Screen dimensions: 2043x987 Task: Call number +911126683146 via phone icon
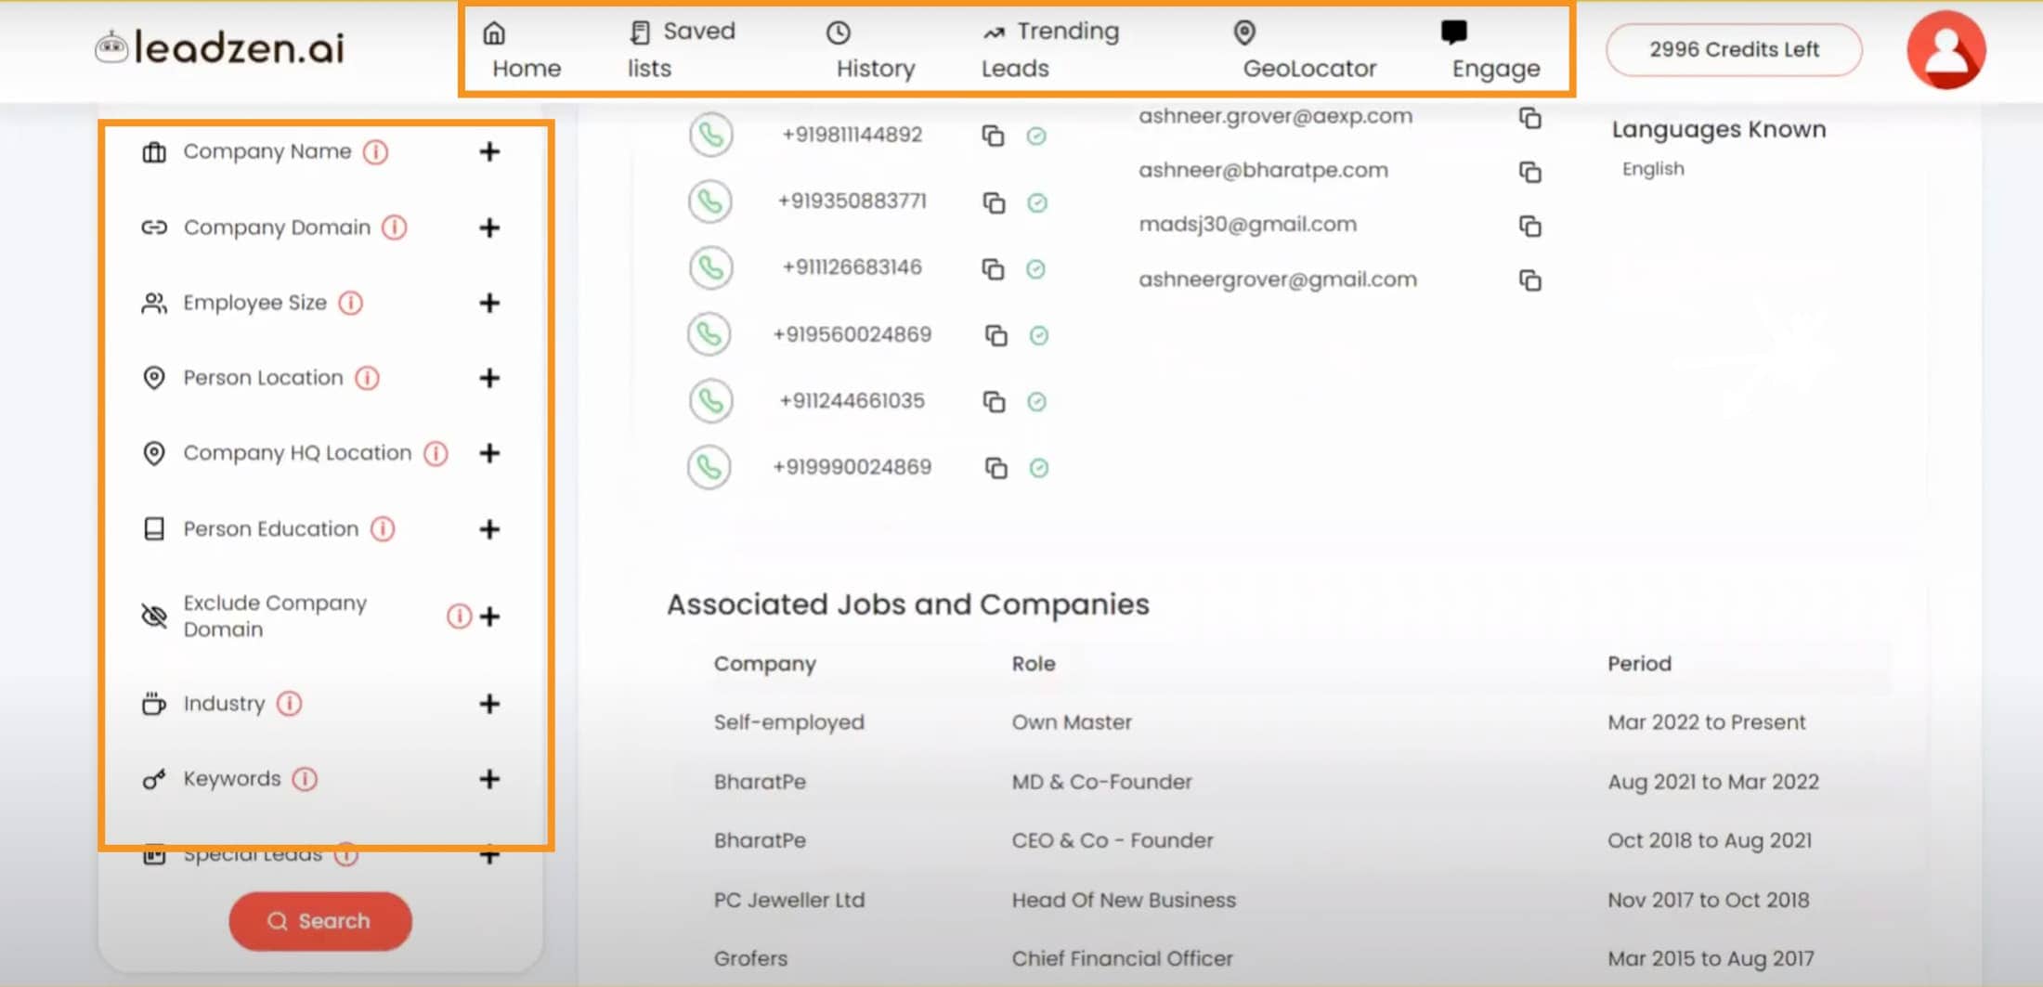[x=710, y=268]
